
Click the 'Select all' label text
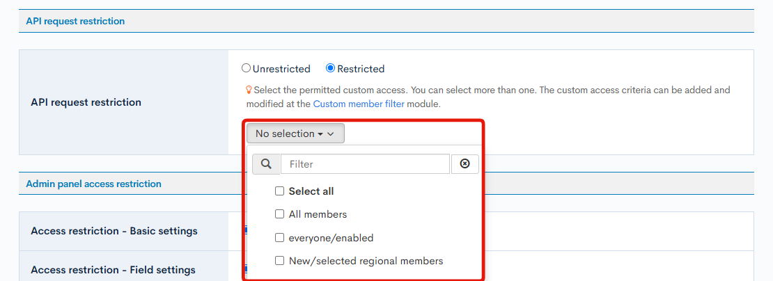click(311, 191)
